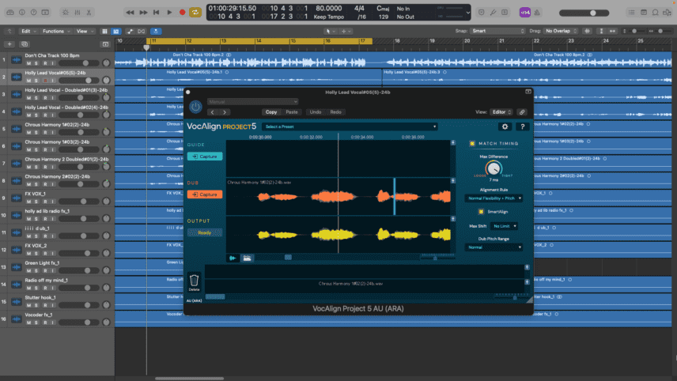The height and width of the screenshot is (381, 677).
Task: Open the Tuner pencil icon in control bar
Action: tap(493, 13)
